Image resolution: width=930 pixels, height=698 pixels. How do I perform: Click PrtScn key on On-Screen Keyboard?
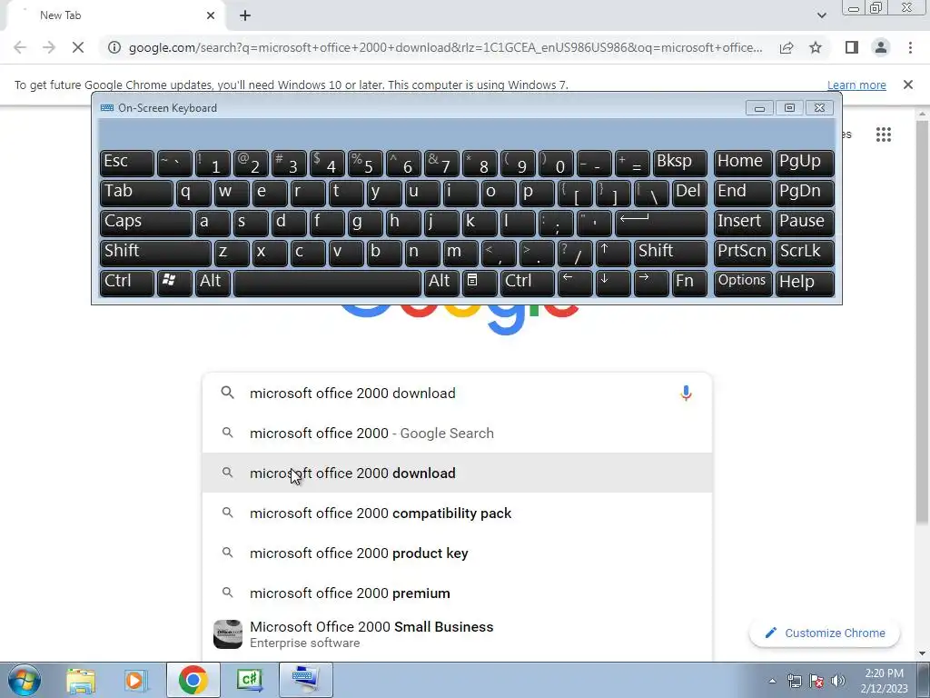point(743,253)
